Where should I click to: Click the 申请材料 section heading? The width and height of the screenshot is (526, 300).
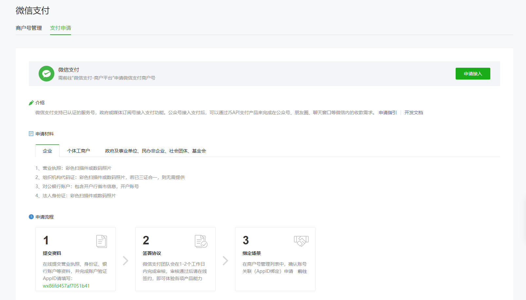[45, 134]
